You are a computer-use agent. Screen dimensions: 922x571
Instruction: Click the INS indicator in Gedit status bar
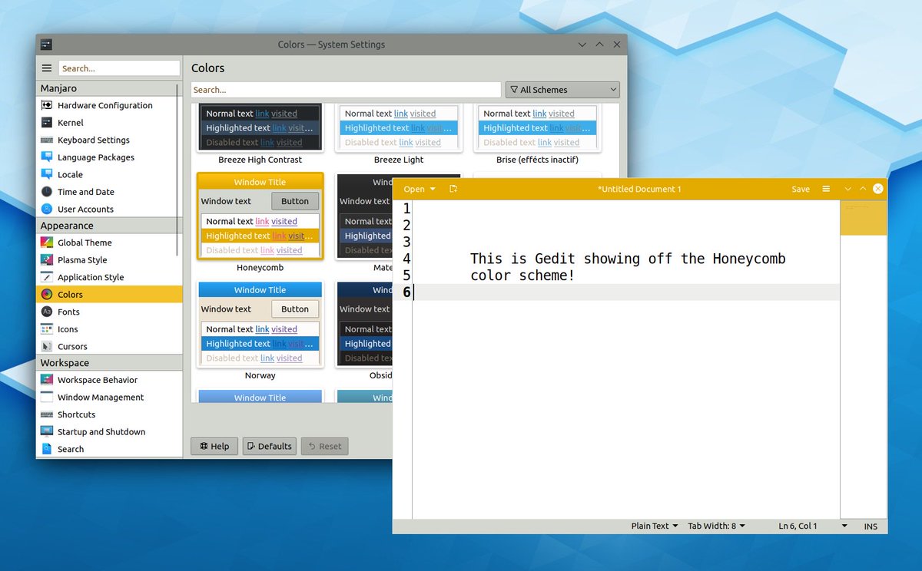(x=871, y=526)
